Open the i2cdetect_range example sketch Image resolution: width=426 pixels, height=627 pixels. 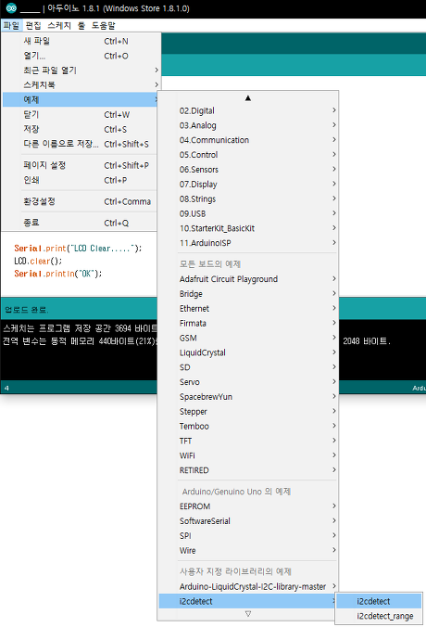point(379,616)
